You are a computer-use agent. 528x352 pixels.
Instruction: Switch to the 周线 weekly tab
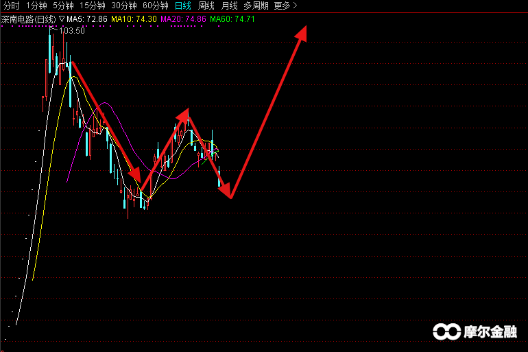[206, 5]
